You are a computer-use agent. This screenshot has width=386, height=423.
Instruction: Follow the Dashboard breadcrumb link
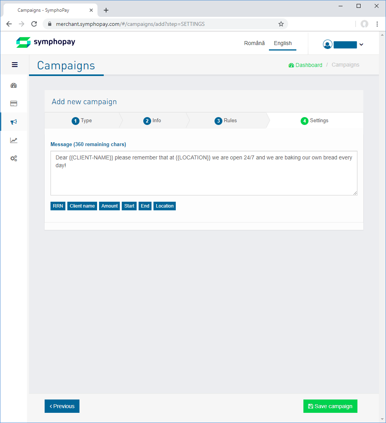pyautogui.click(x=305, y=65)
